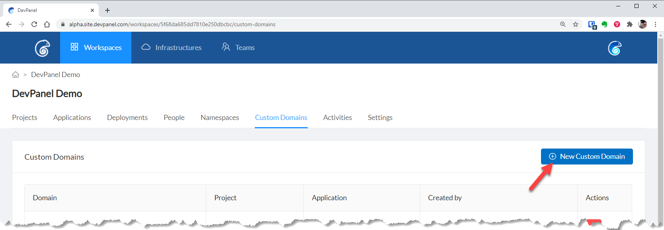Click New Custom Domain button
This screenshot has height=230, width=664.
pyautogui.click(x=586, y=157)
